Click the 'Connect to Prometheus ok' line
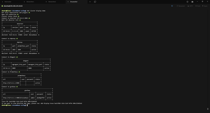 pyautogui.click(x=11, y=72)
